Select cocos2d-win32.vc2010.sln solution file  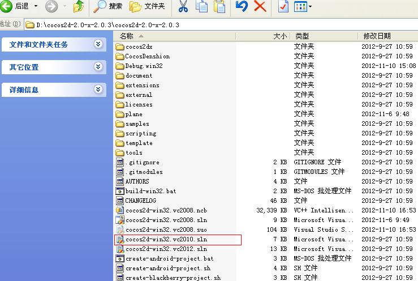[x=161, y=239]
